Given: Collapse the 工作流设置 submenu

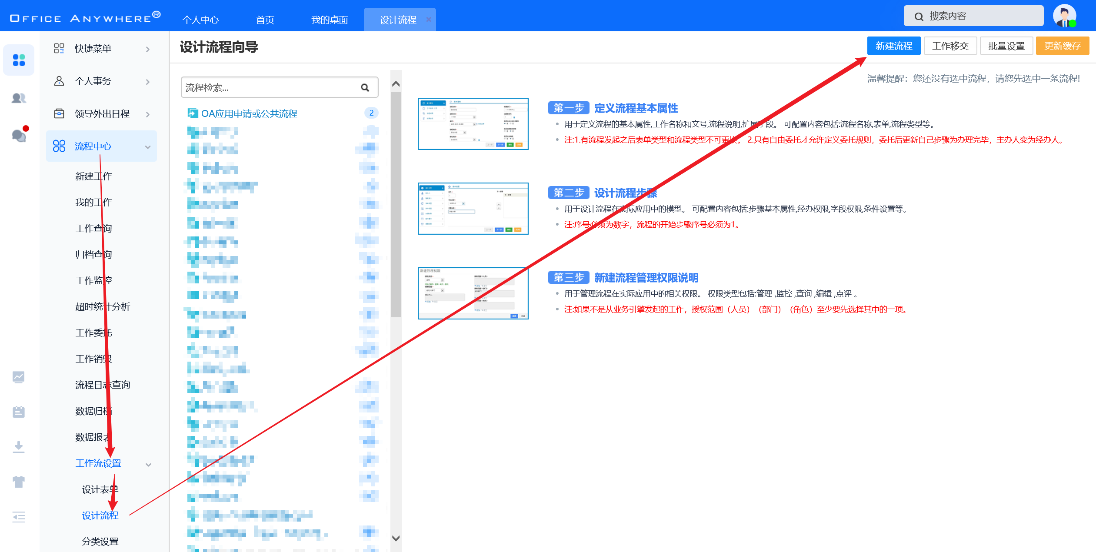Looking at the screenshot, I should [x=148, y=464].
